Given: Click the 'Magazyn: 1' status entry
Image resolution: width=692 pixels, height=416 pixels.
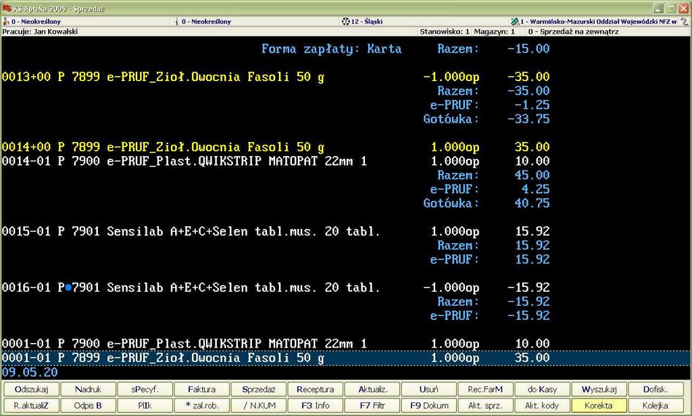Looking at the screenshot, I should coord(494,31).
